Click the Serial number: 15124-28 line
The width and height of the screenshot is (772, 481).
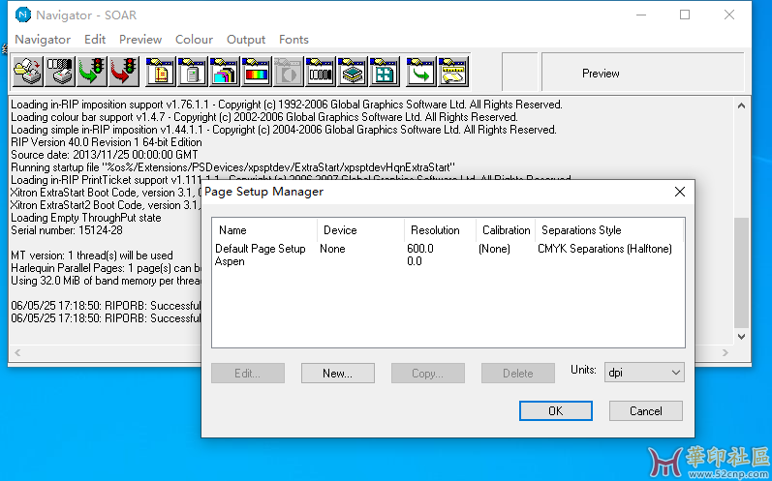pyautogui.click(x=67, y=230)
